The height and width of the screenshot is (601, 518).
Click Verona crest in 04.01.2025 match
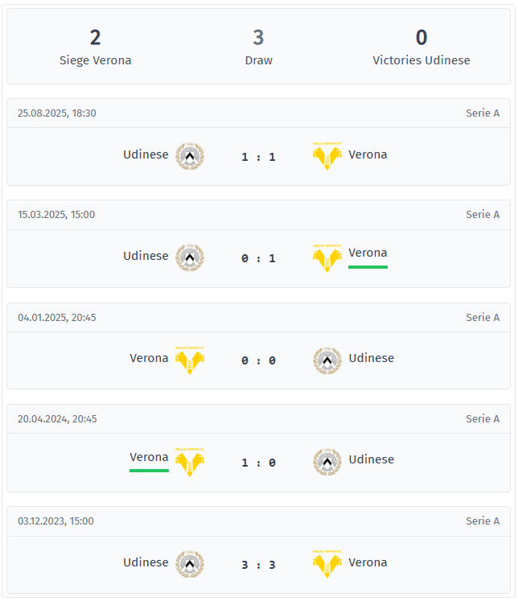[190, 360]
